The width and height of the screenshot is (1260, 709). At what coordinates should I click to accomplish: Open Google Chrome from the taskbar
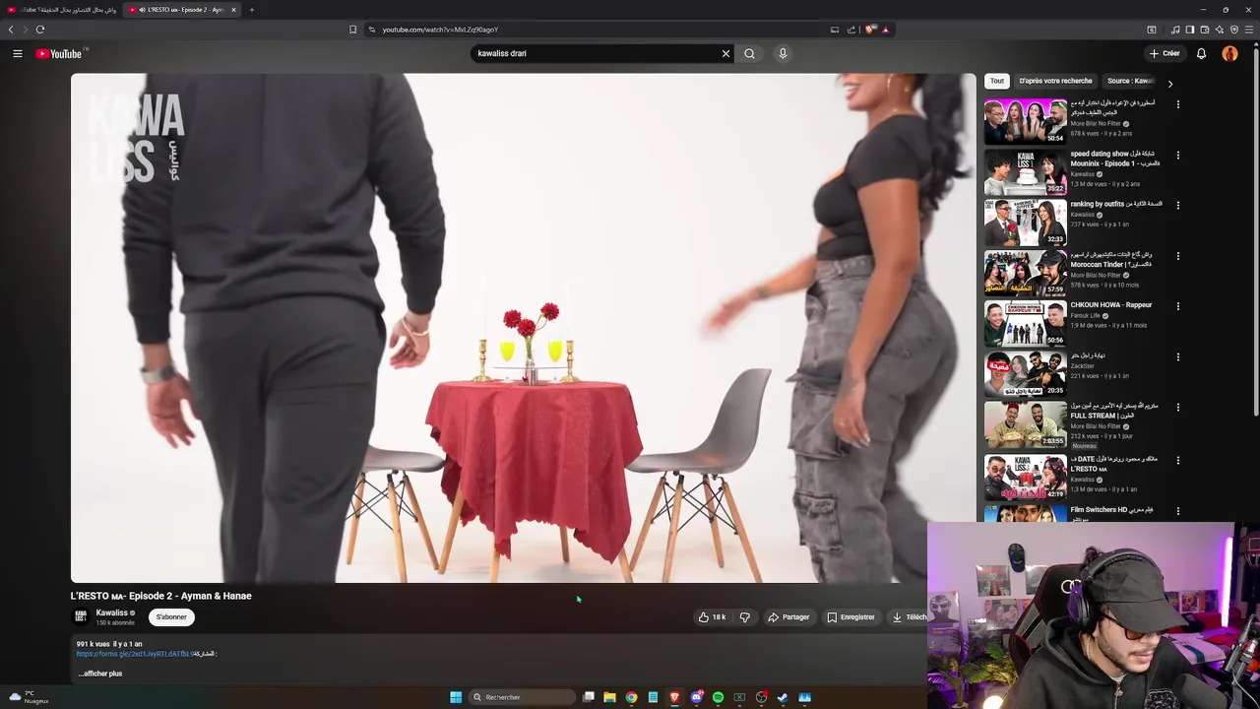631,697
